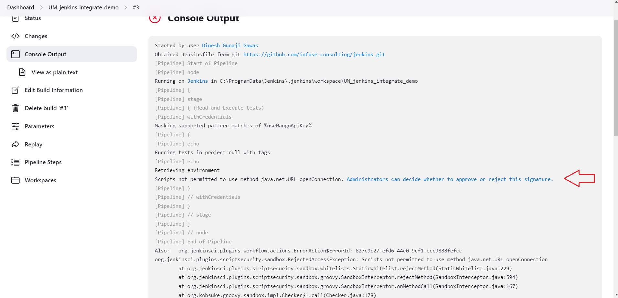This screenshot has height=298, width=618.
Task: Click the Status page icon
Action: click(15, 18)
